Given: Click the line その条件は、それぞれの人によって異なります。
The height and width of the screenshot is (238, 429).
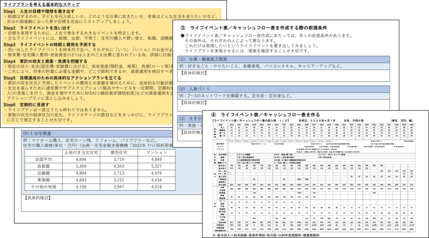Looking at the screenshot, I should click(230, 41).
